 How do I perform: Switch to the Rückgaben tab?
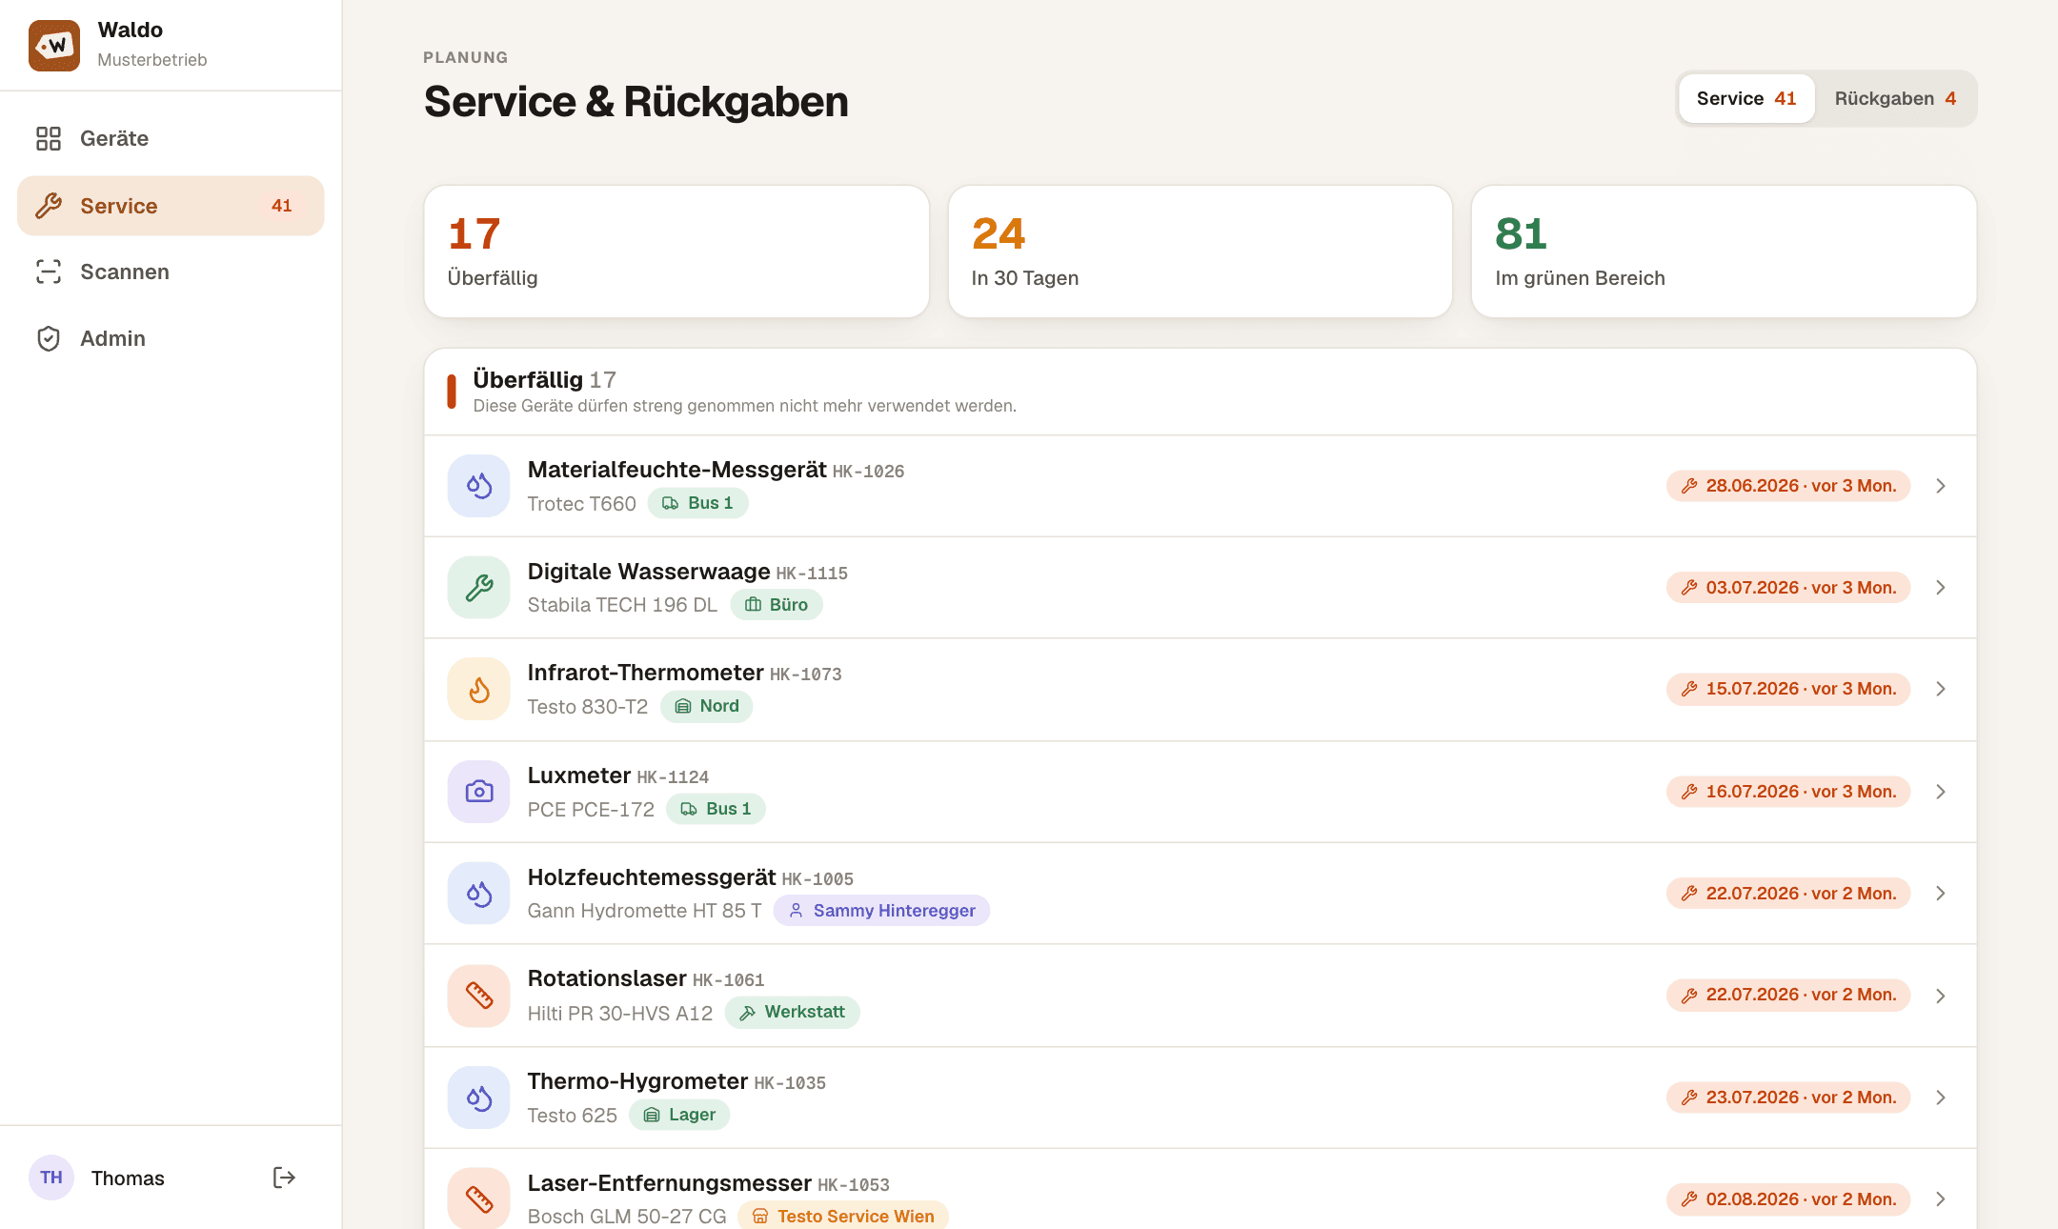(x=1894, y=98)
